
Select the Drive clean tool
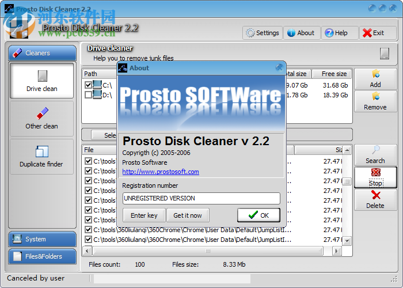point(42,81)
